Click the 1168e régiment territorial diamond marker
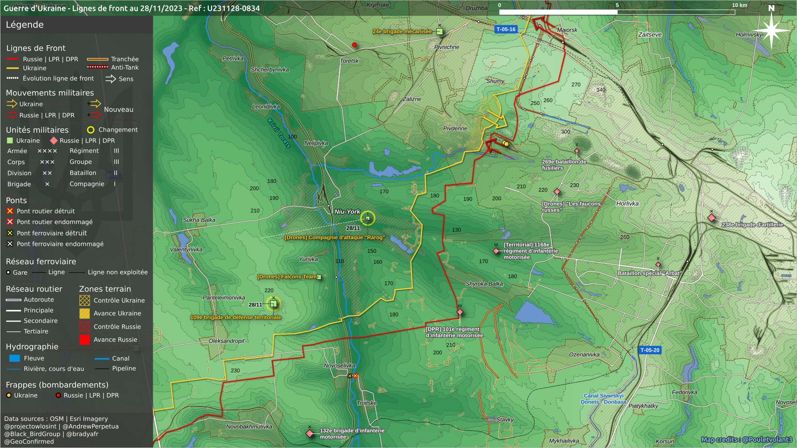This screenshot has height=448, width=797. coord(496,251)
